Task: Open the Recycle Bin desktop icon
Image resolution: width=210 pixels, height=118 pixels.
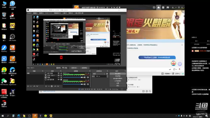Action: click(x=4, y=15)
